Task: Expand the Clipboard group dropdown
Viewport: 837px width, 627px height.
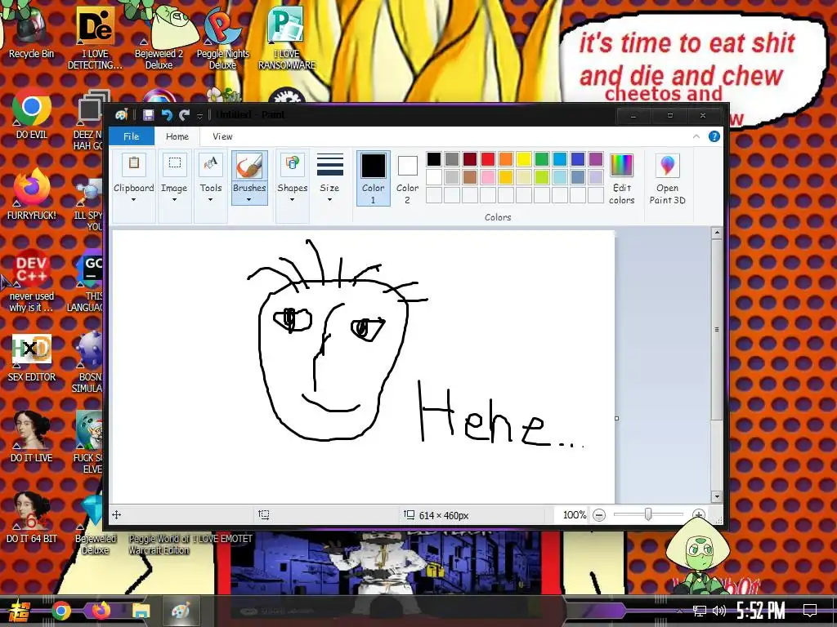Action: click(x=133, y=200)
